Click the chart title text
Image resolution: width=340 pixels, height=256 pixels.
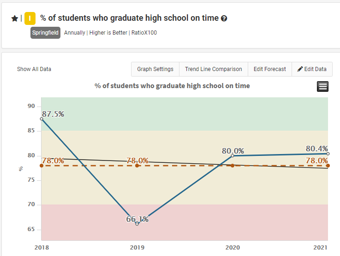click(172, 86)
